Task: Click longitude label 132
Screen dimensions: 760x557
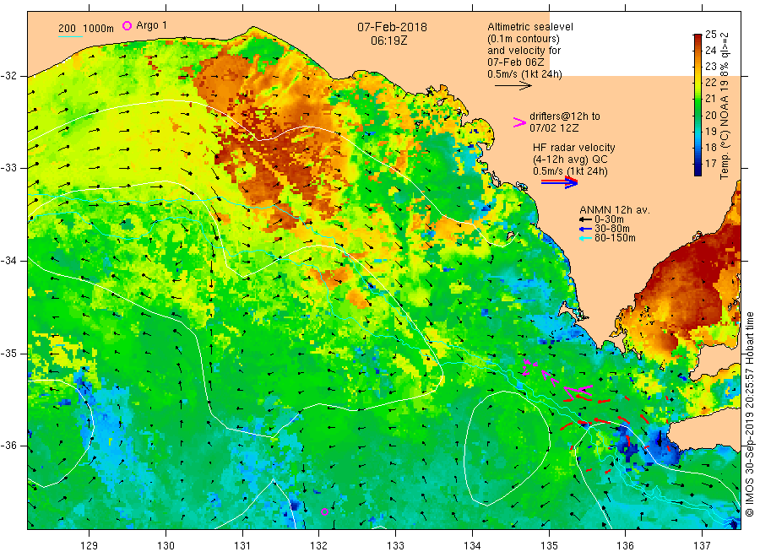Action: point(319,545)
